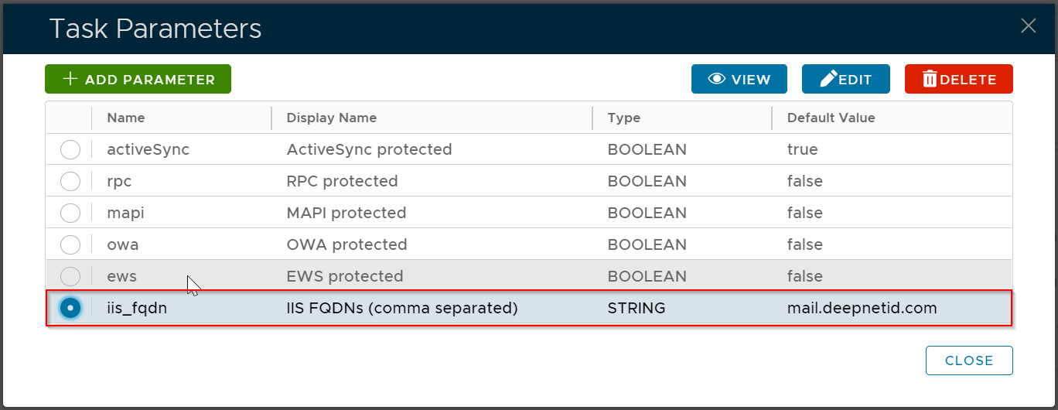Viewport: 1058px width, 410px height.
Task: Select the rpc parameter radio button
Action: 70,181
